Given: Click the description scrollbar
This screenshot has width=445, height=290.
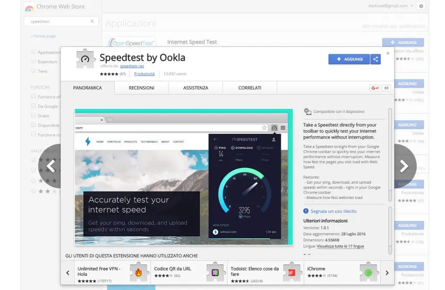Looking at the screenshot, I should (x=390, y=155).
